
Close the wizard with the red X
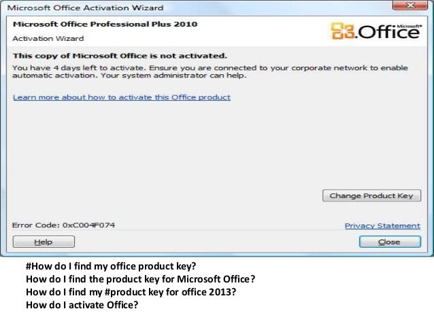pos(410,5)
